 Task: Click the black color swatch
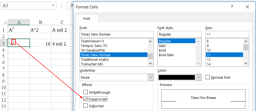tap(176, 77)
